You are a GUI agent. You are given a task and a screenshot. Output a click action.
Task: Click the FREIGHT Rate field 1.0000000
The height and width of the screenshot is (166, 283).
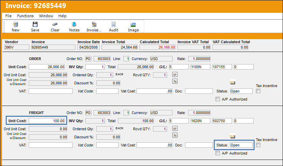pyautogui.click(x=199, y=113)
